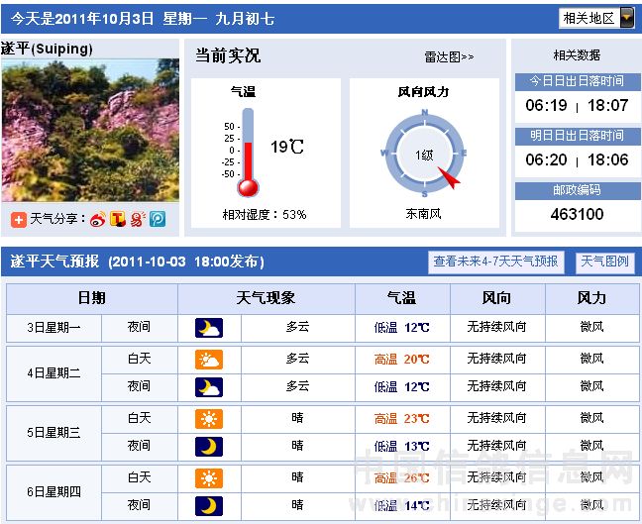
Task: Click the thermometer temperature graphic
Action: click(248, 152)
